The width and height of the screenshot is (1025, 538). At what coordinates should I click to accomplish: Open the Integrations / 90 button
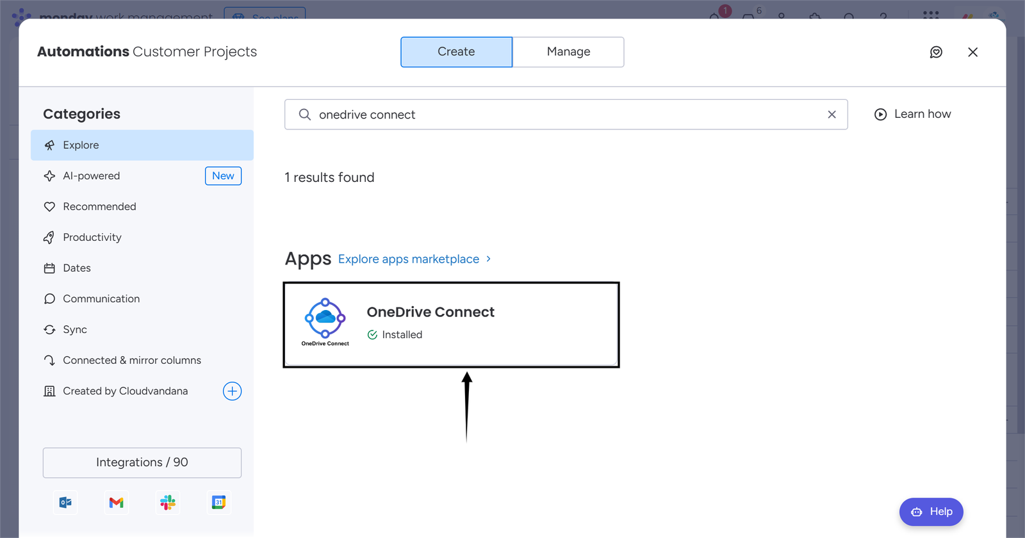coord(142,462)
